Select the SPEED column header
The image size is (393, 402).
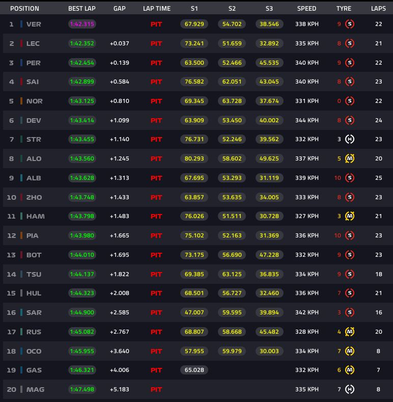[306, 9]
